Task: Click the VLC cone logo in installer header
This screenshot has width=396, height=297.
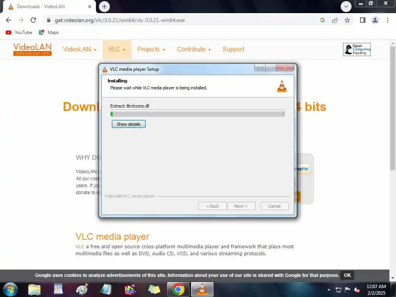Action: click(282, 86)
